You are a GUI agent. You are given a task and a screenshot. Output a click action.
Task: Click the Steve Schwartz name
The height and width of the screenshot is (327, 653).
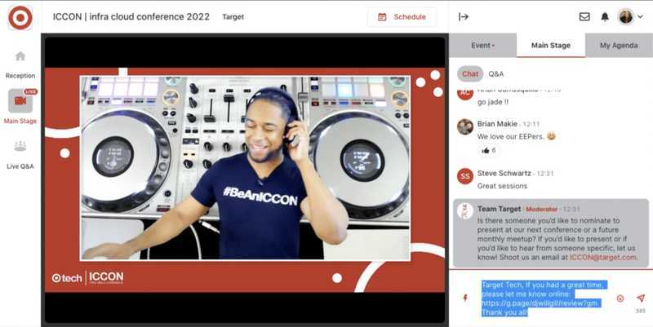[504, 173]
